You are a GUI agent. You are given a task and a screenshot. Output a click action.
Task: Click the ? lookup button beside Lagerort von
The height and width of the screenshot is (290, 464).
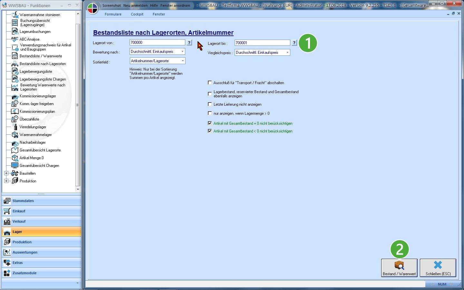(x=189, y=43)
